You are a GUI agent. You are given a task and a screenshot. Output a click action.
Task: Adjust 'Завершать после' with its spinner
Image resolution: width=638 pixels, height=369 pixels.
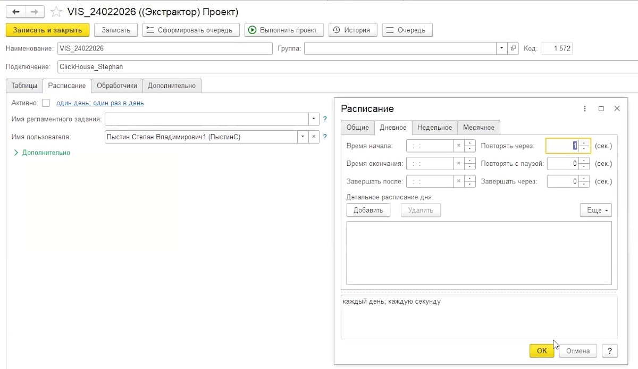pos(469,181)
